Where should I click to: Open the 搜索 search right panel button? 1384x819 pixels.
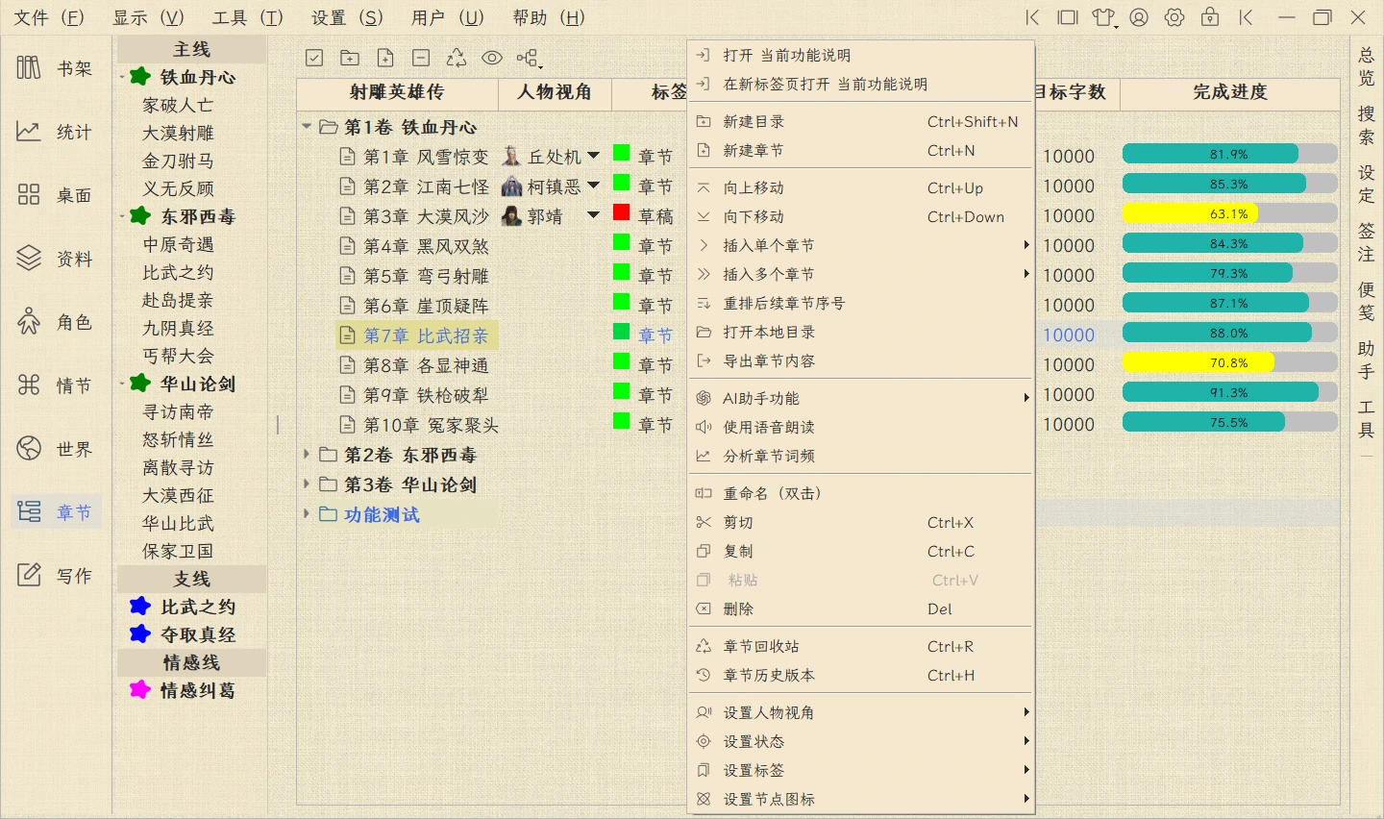click(x=1366, y=125)
